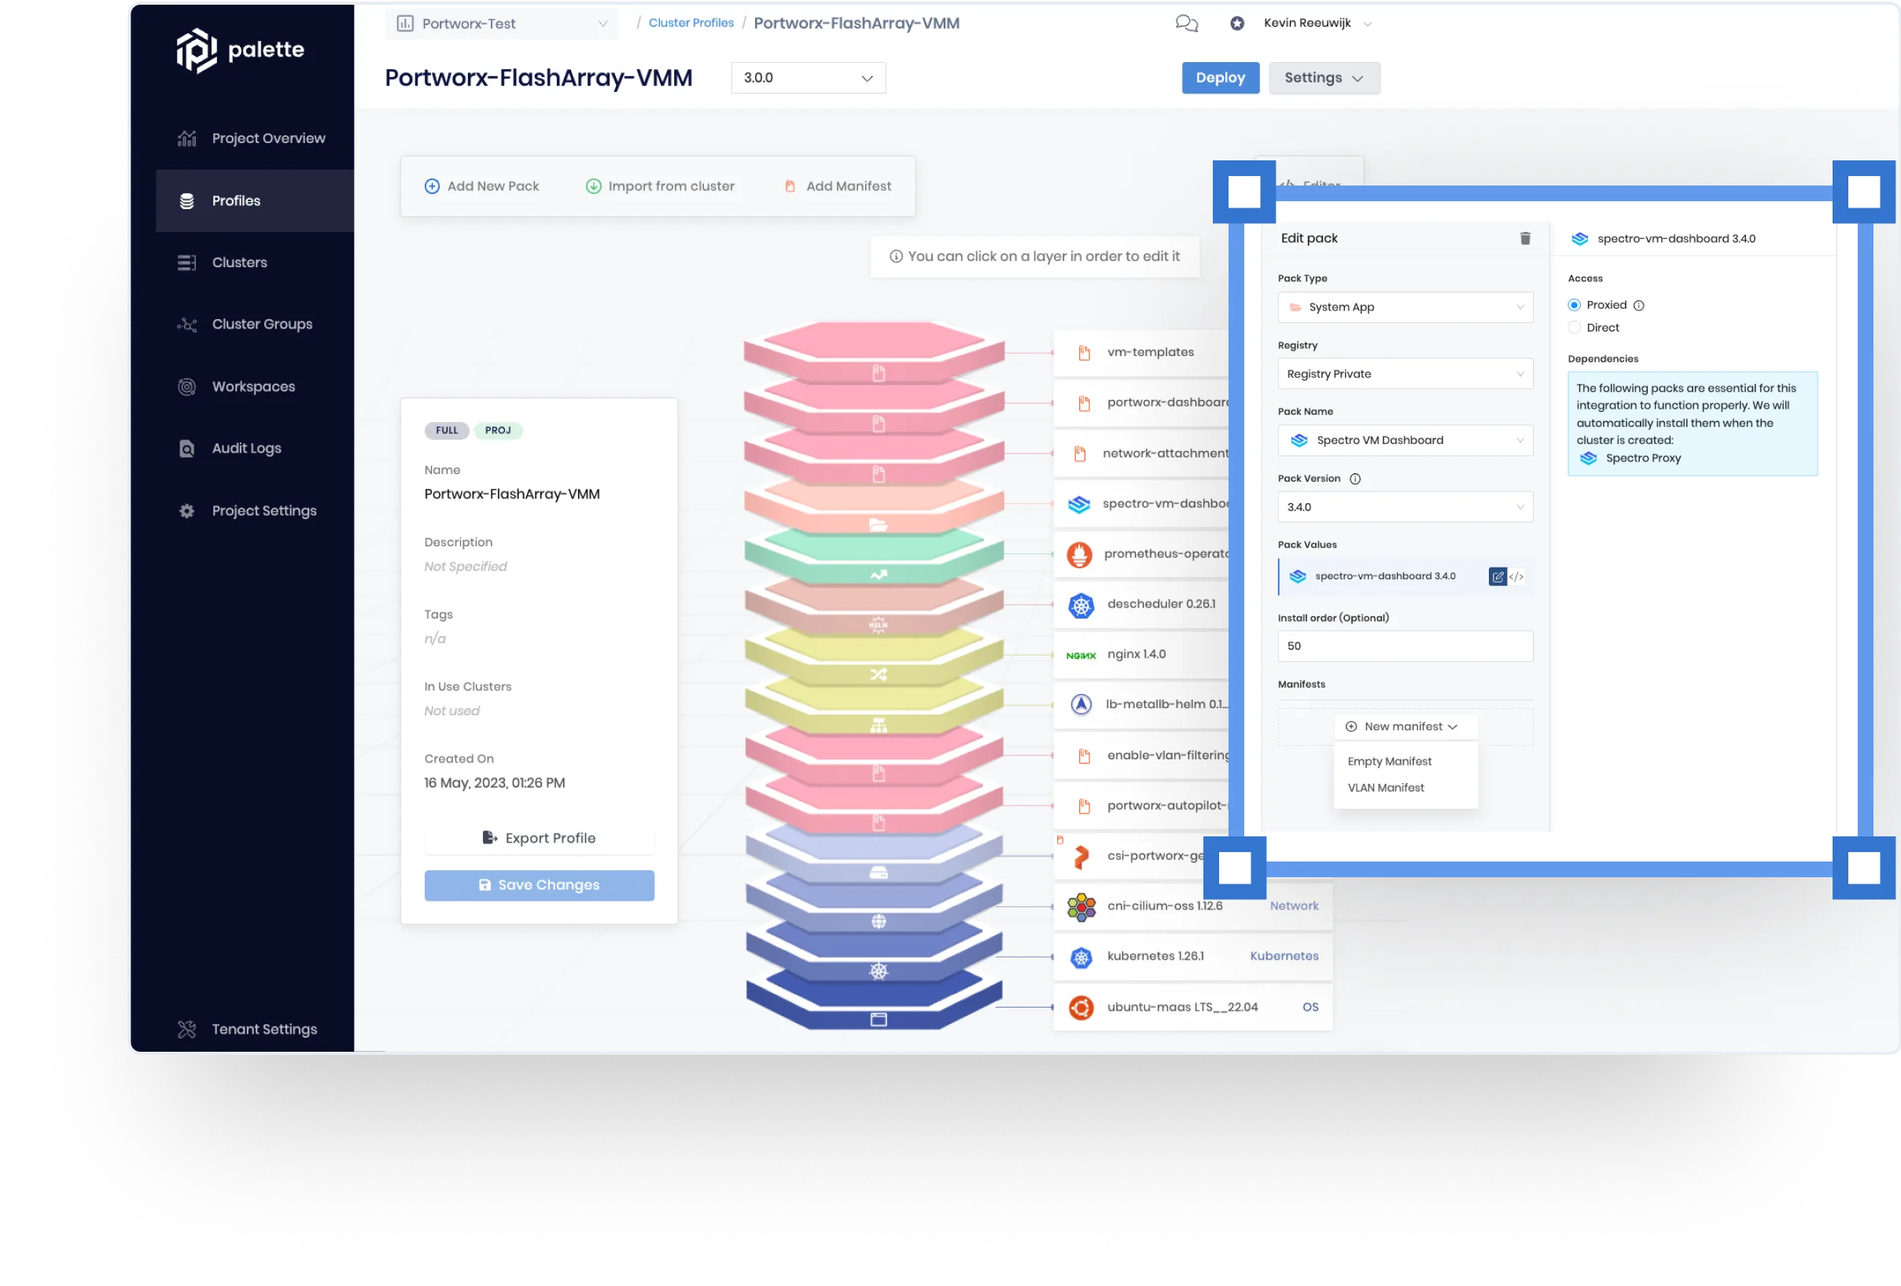Click the kubernetes 1.26.1 wheel icon

coord(1081,957)
